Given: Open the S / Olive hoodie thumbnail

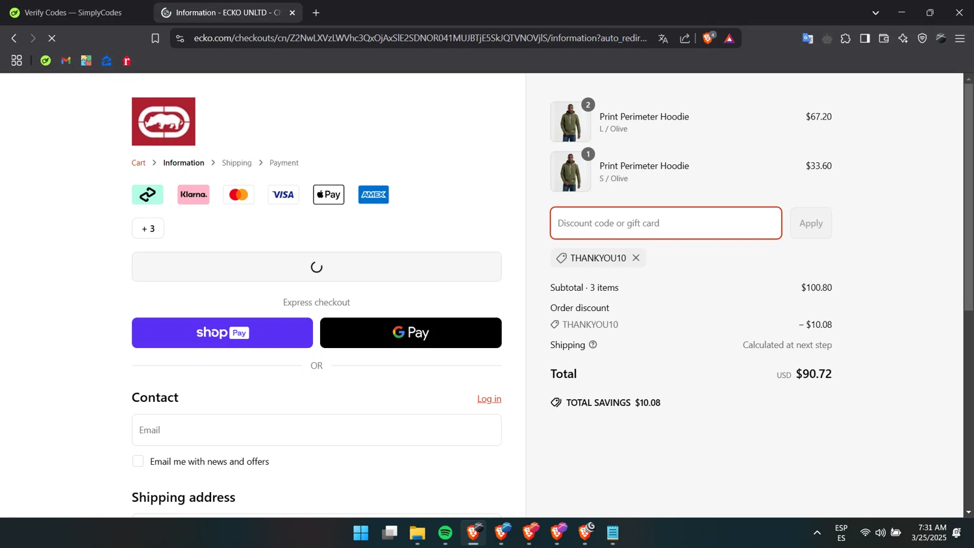Looking at the screenshot, I should pyautogui.click(x=570, y=171).
